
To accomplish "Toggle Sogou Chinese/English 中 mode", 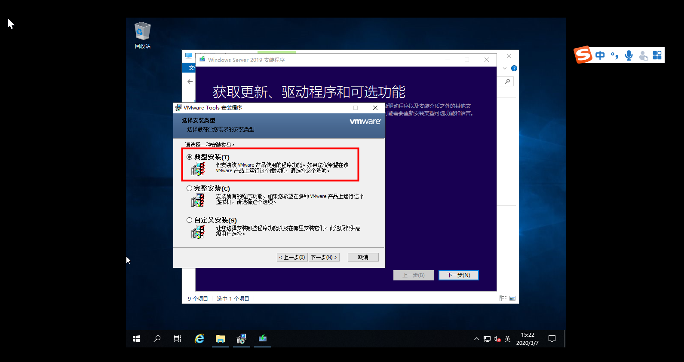I will (x=600, y=55).
